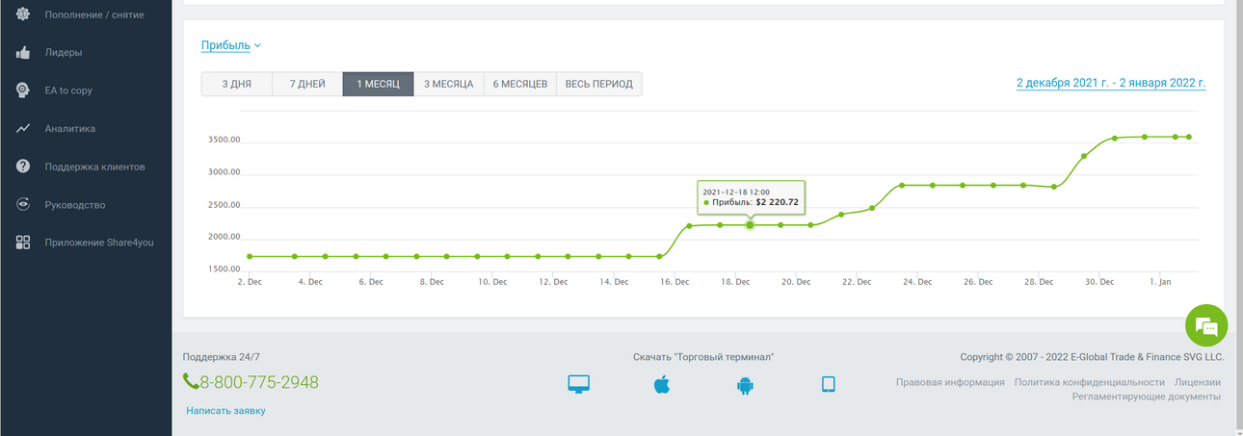Click the tablet download icon
Viewport: 1243px width, 436px height.
point(828,385)
